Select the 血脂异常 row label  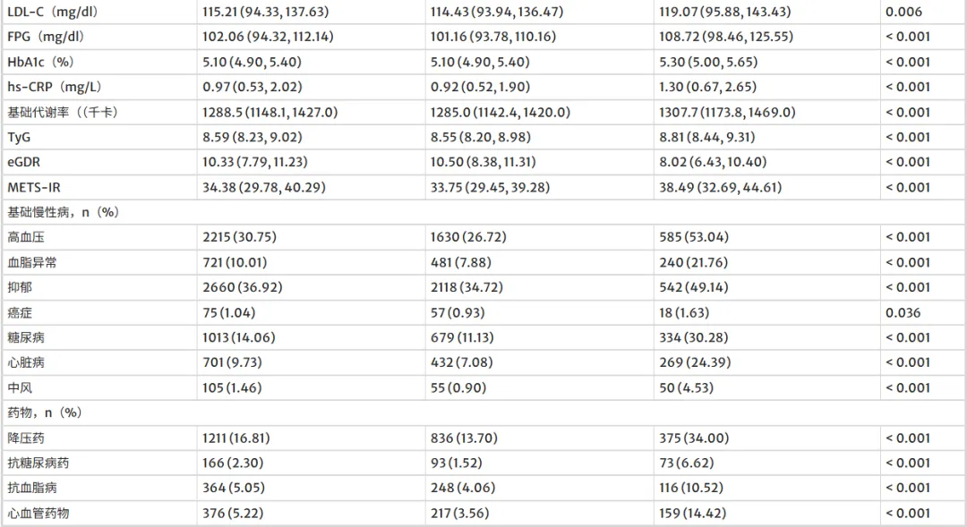[x=32, y=262]
